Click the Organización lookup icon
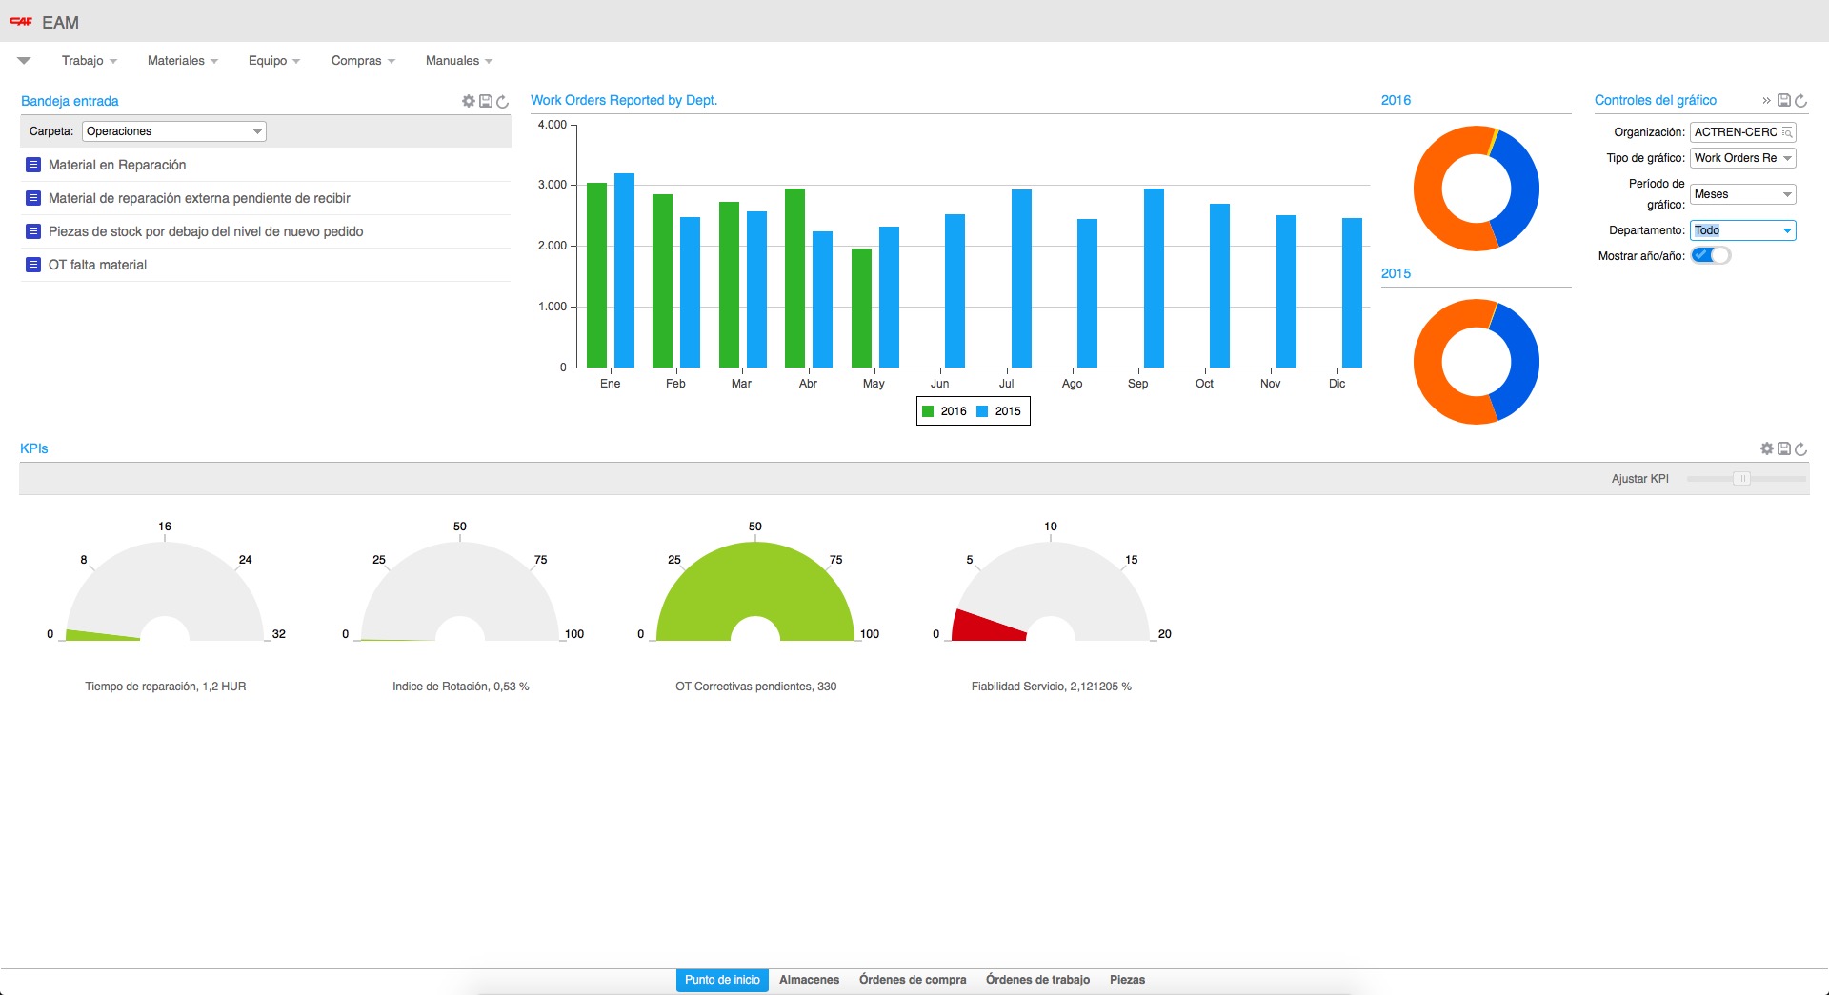Screen dimensions: 1829x995 pos(1787,132)
